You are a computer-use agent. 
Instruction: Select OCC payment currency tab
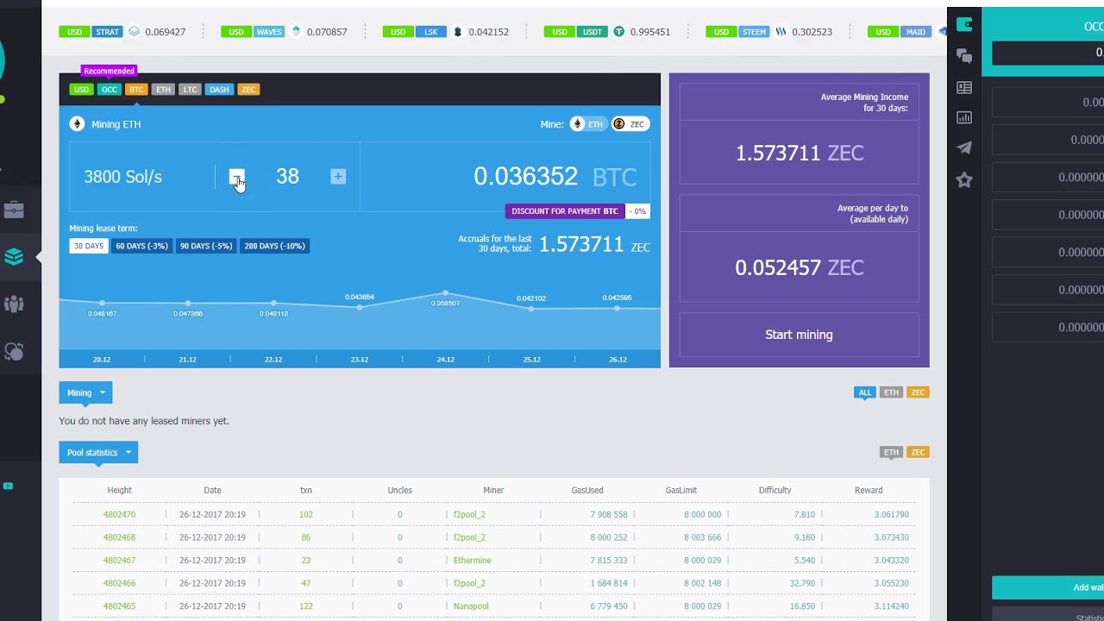tap(109, 90)
